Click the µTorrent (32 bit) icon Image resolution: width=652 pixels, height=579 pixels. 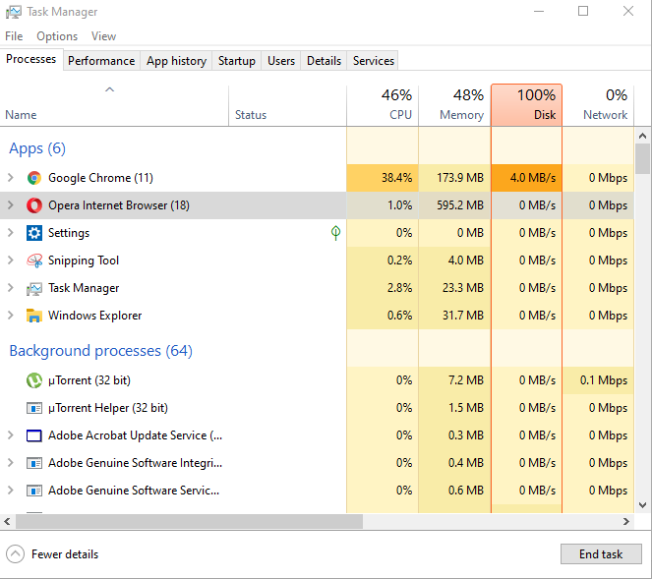tap(34, 380)
